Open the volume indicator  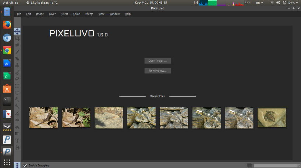click(278, 3)
